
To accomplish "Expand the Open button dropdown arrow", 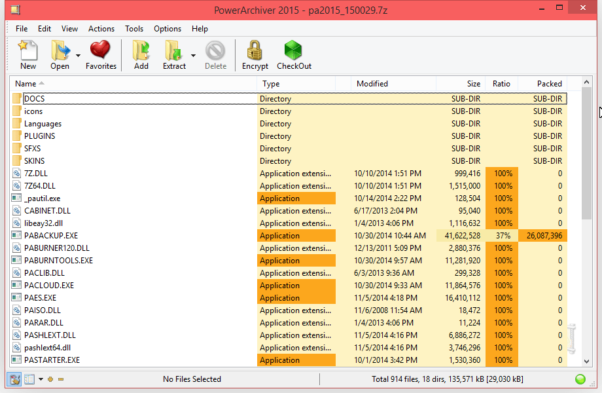I will pyautogui.click(x=78, y=56).
